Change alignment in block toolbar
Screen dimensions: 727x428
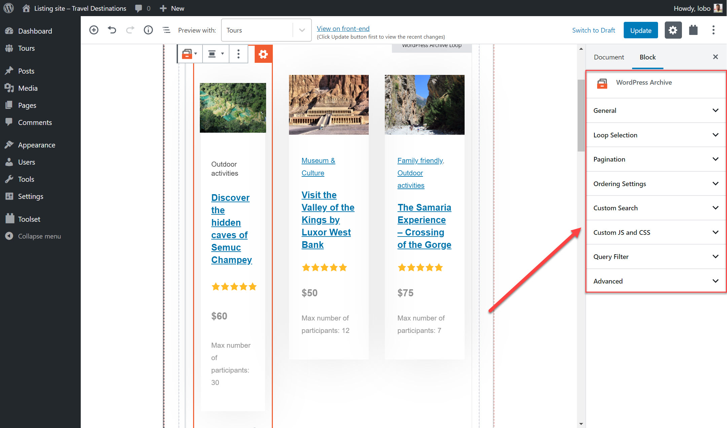[x=216, y=54]
